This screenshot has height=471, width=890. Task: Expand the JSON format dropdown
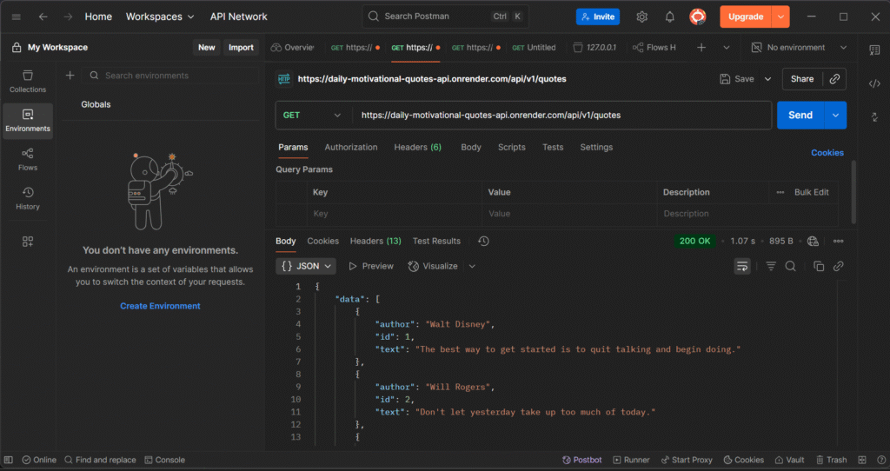click(307, 266)
